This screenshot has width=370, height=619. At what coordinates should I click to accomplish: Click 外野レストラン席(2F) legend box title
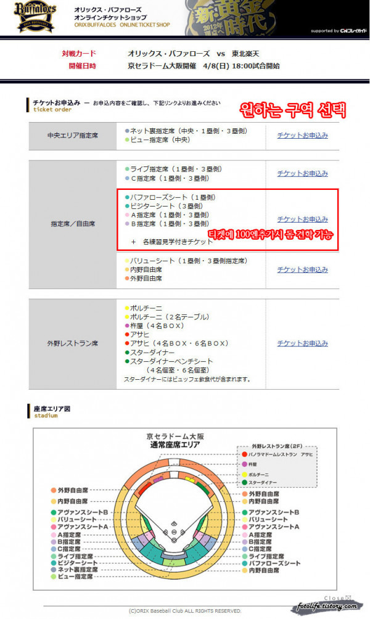[277, 446]
